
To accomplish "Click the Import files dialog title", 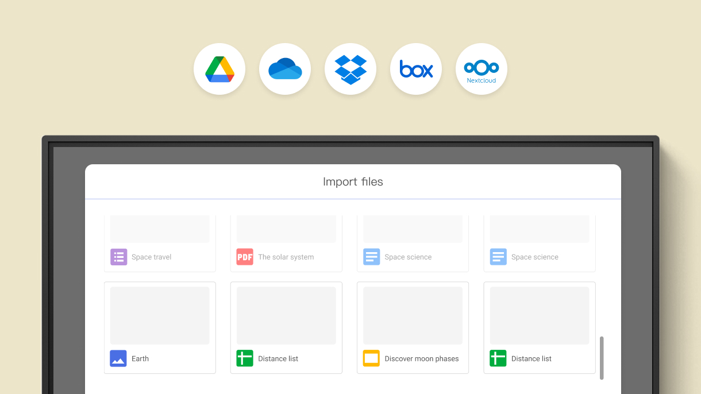I will point(353,181).
